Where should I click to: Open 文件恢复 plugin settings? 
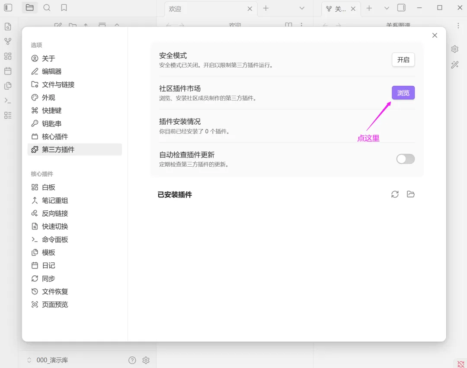point(74,291)
